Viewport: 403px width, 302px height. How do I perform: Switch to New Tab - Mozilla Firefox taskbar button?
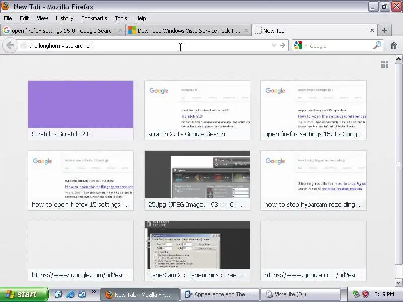(140, 294)
